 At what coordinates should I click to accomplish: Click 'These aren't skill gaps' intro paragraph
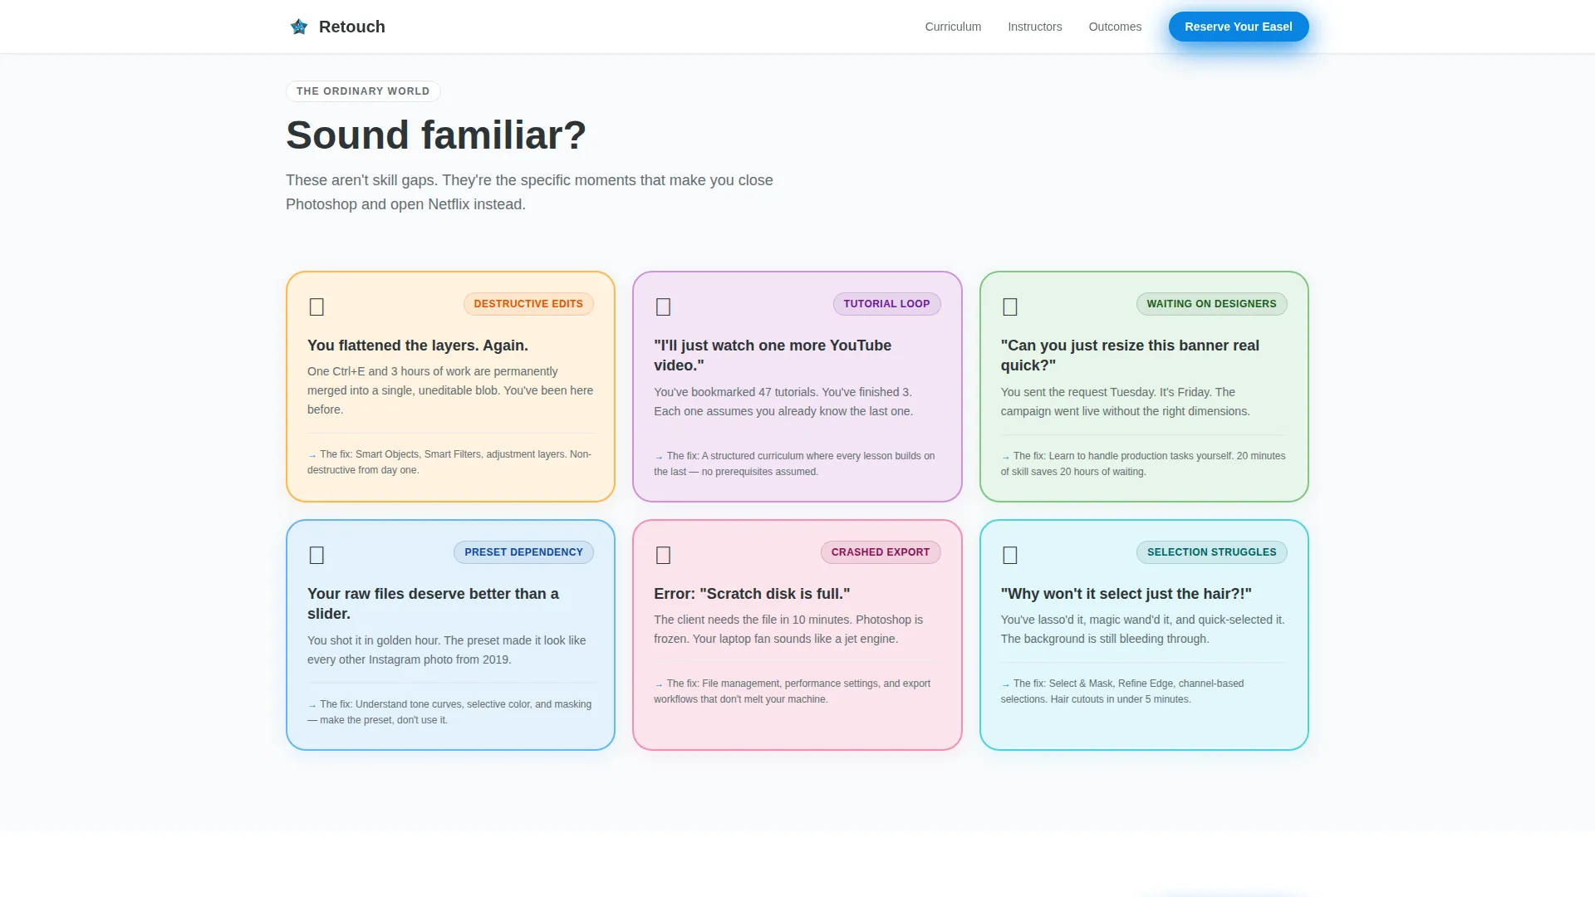[x=529, y=192]
